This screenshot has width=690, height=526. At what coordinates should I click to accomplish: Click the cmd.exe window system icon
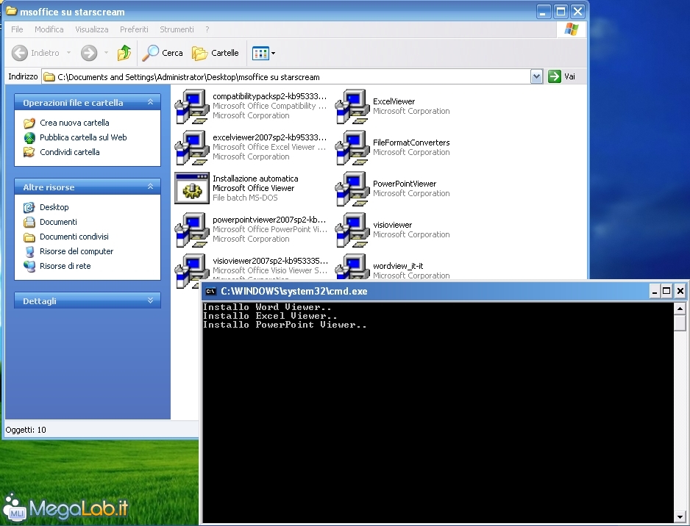[x=211, y=292]
